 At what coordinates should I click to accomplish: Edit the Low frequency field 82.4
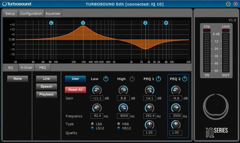click(x=97, y=116)
